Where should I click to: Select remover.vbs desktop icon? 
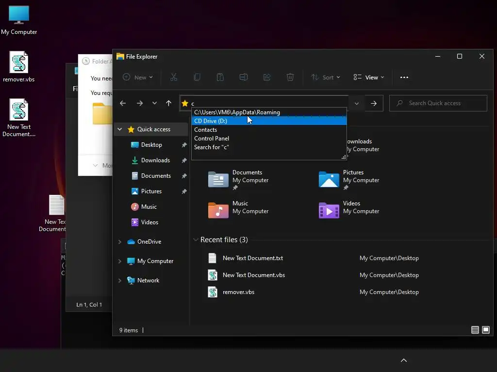19,67
